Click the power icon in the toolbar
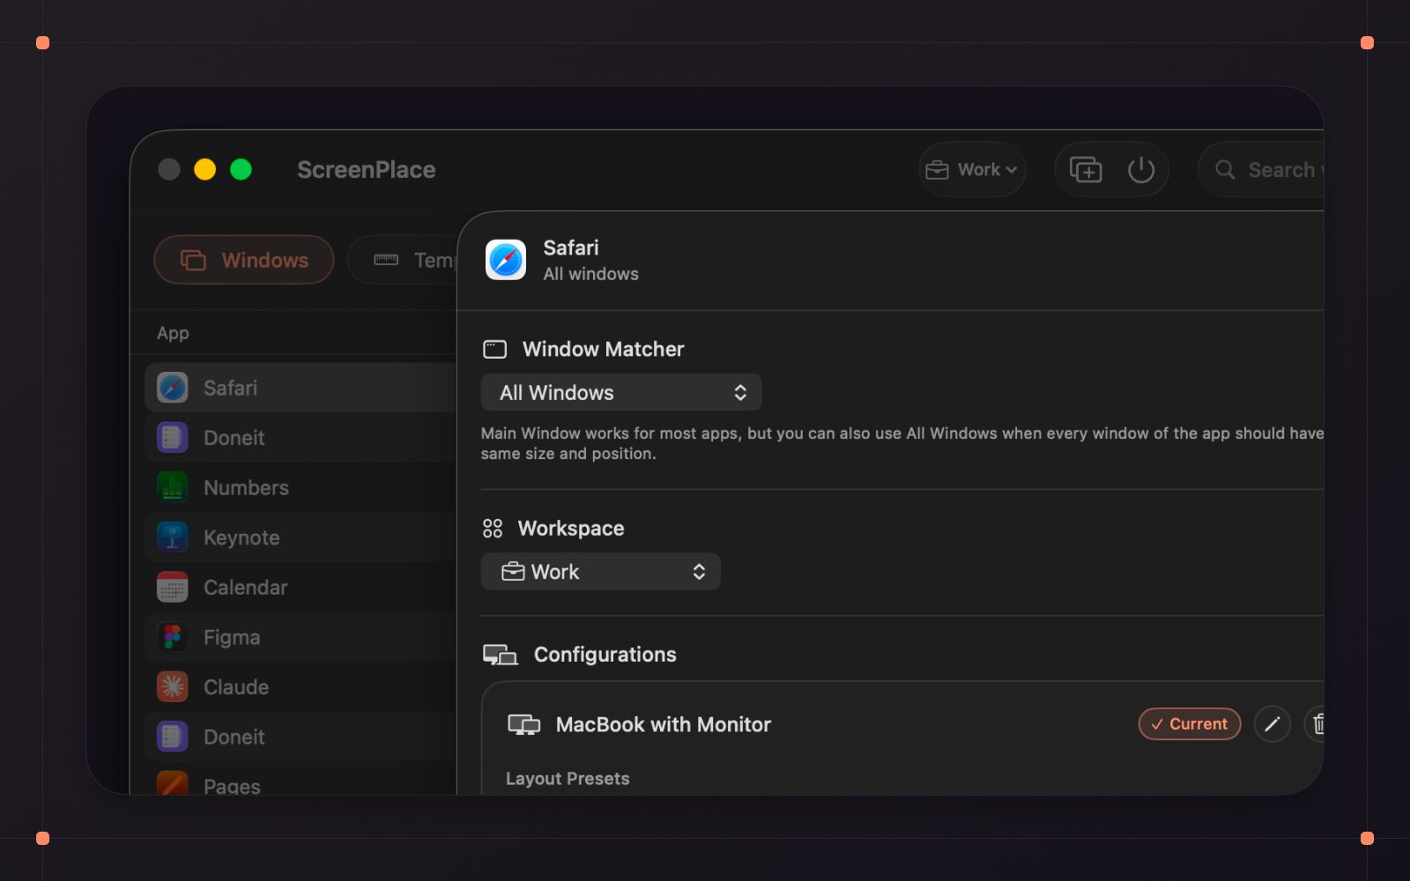 [1141, 169]
